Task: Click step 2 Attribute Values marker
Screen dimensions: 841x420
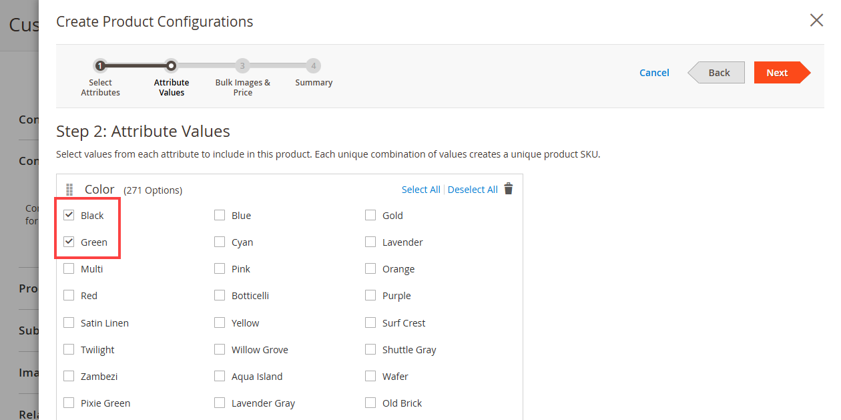Action: click(x=172, y=66)
